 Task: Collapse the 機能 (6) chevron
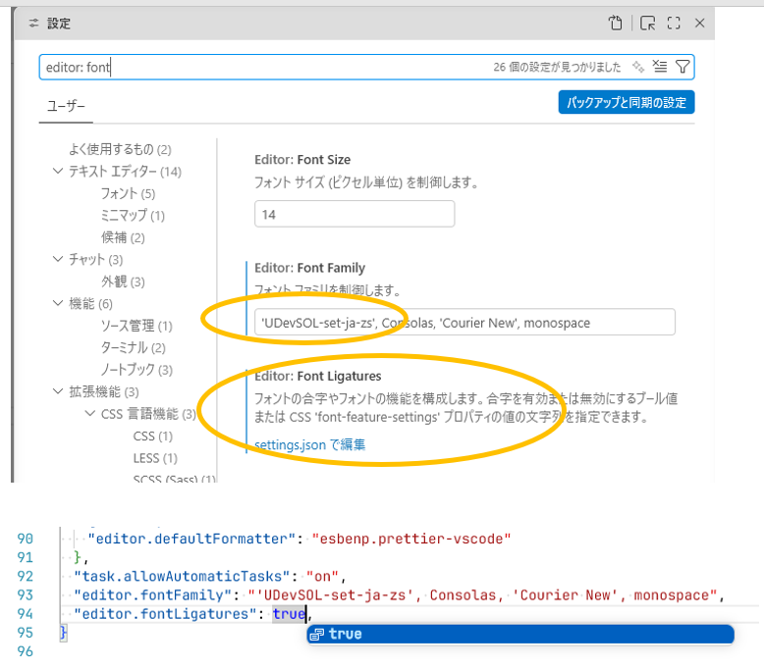pos(58,303)
